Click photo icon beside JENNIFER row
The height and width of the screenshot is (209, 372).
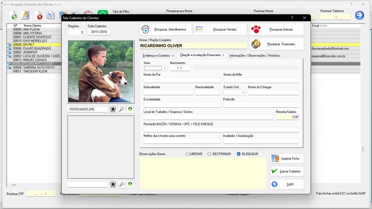[x=9, y=52]
